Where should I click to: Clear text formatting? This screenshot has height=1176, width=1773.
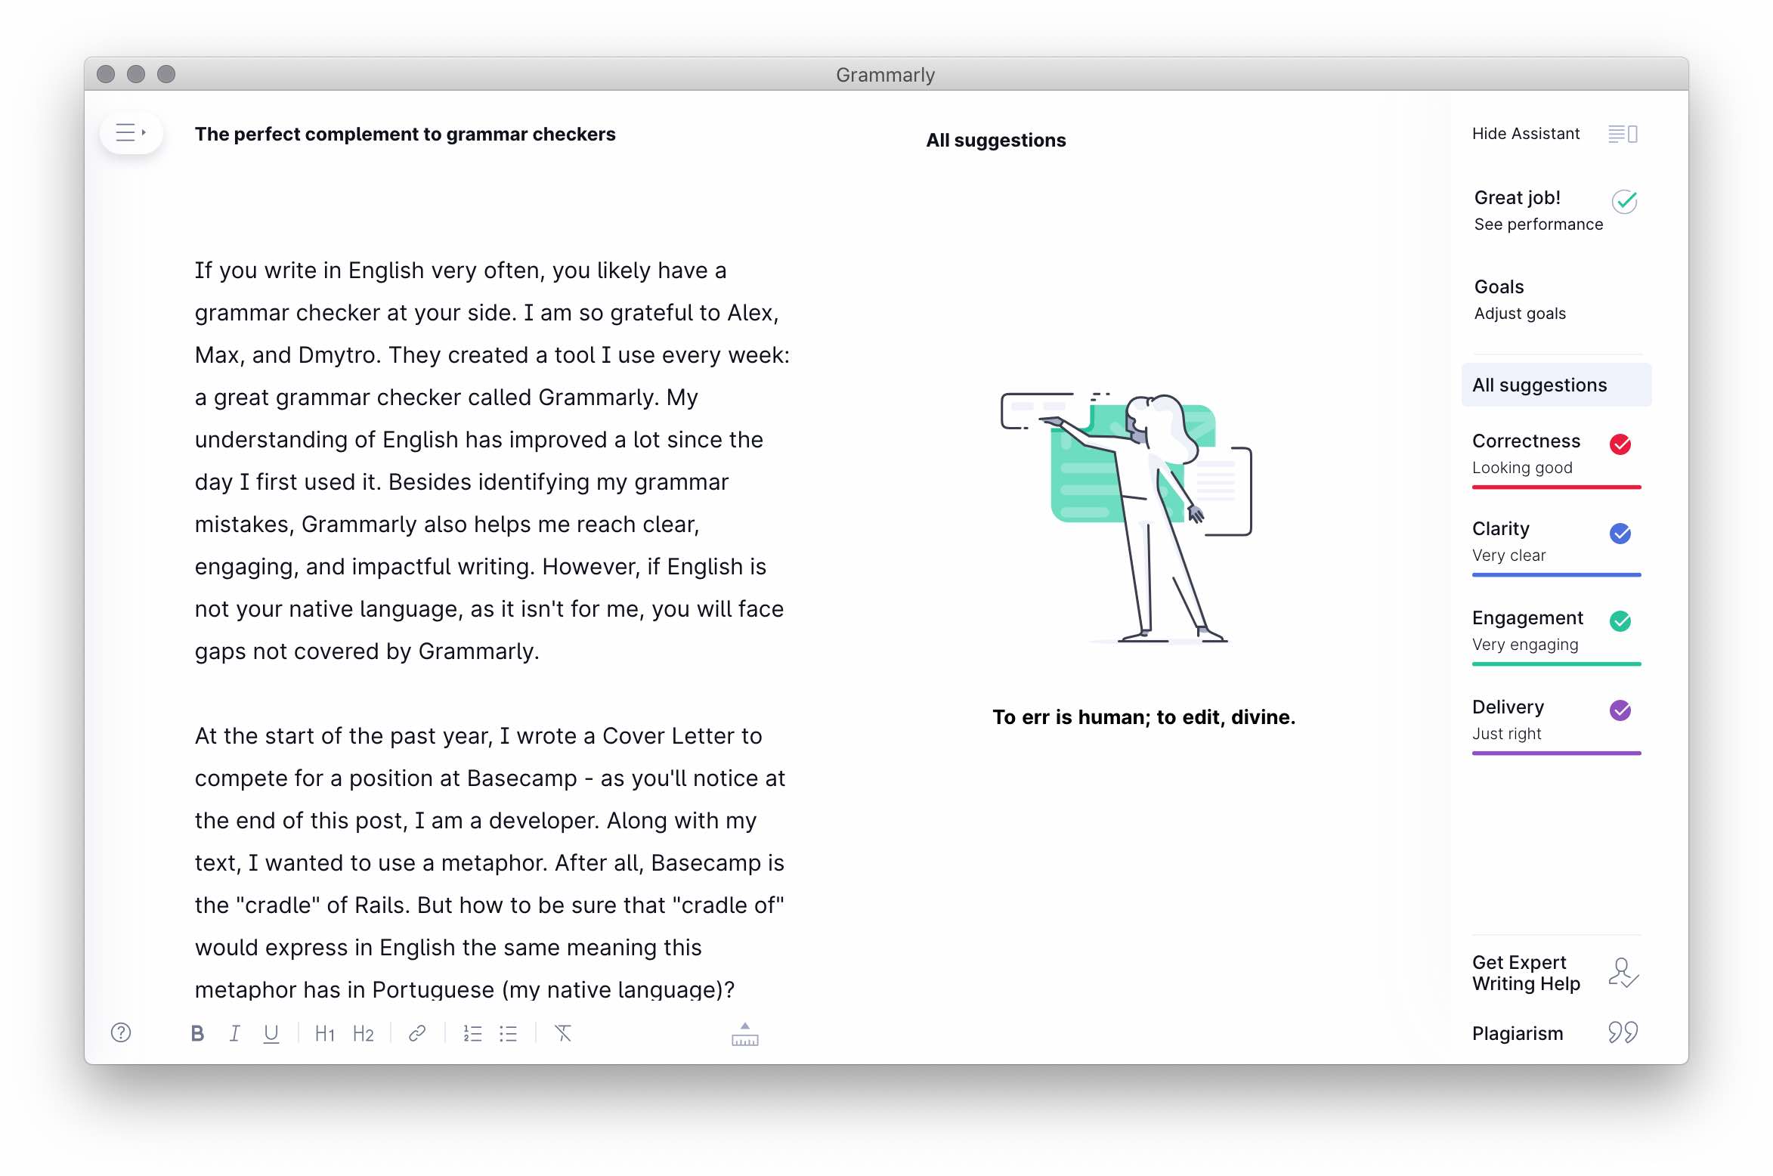point(563,1033)
